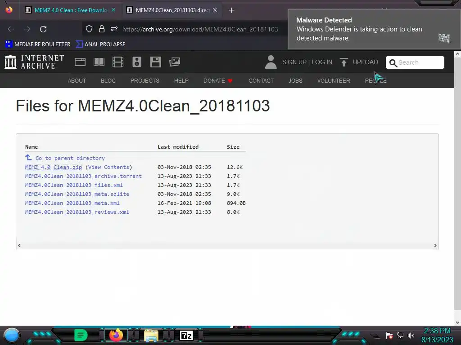Download MEMZ 4.0 Clean.zip
The image size is (461, 345).
pyautogui.click(x=54, y=167)
